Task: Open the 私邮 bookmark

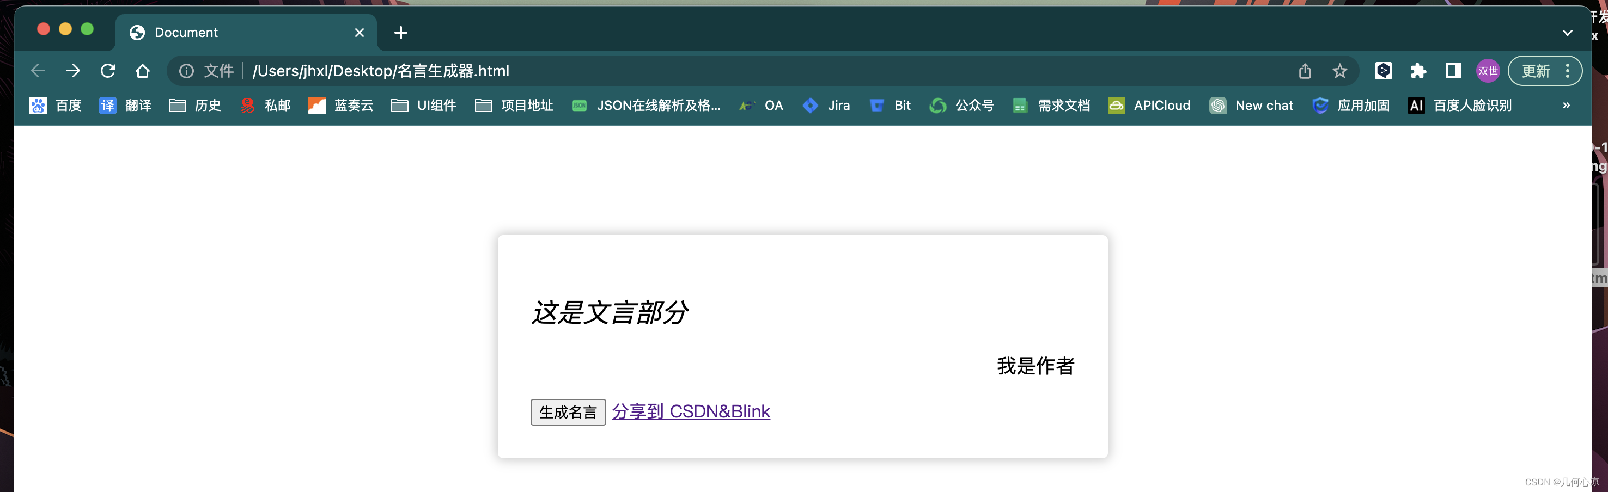Action: click(x=265, y=106)
